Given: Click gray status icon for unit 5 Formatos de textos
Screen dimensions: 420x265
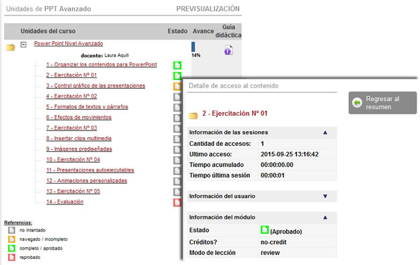Looking at the screenshot, I should [177, 108].
